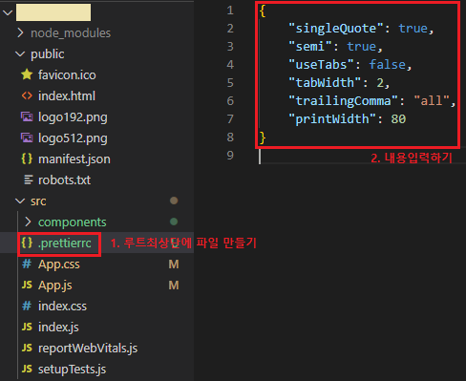Open setupTests.js file

pos(72,370)
